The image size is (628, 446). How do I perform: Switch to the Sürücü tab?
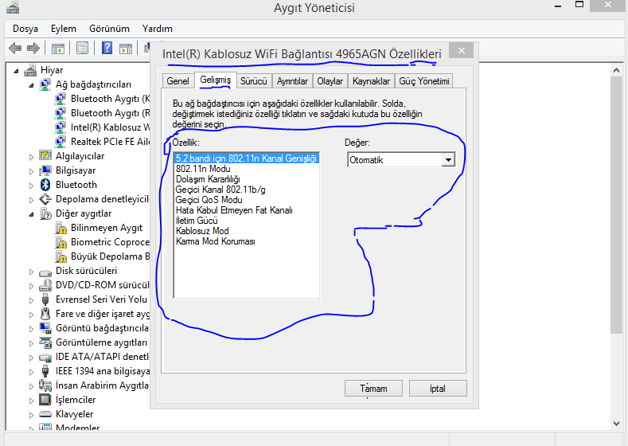[x=254, y=81]
